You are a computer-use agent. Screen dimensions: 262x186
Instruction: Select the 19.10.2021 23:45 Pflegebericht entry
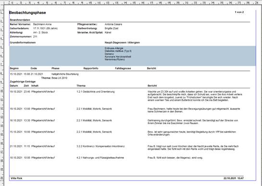(x=32, y=92)
